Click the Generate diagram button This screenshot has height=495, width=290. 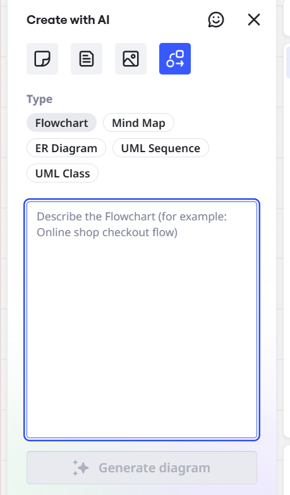click(142, 467)
